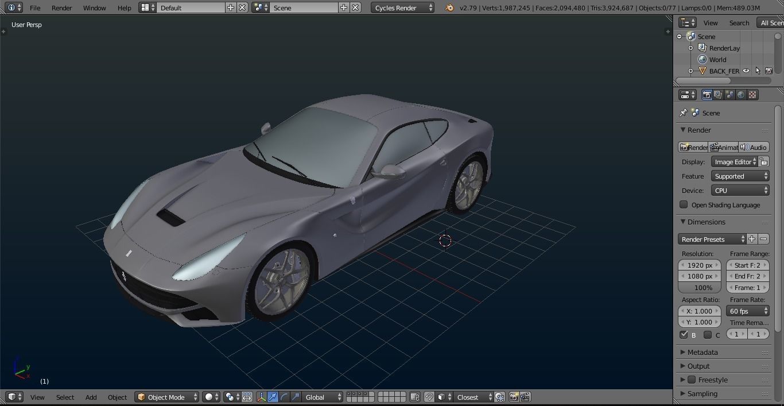Screen dimensions: 784x406
Task: Switch to Render properties tab
Action: (707, 95)
